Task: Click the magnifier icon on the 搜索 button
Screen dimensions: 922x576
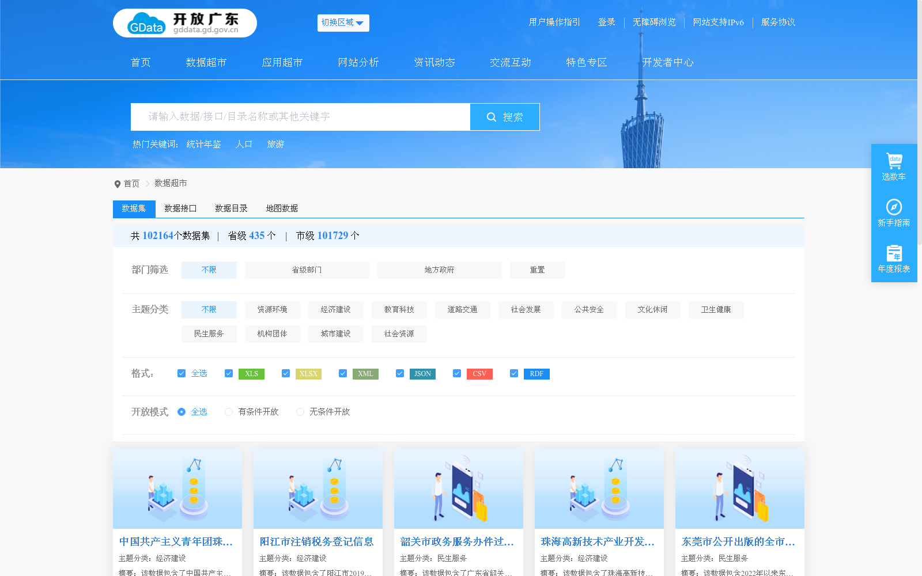Action: 492,116
